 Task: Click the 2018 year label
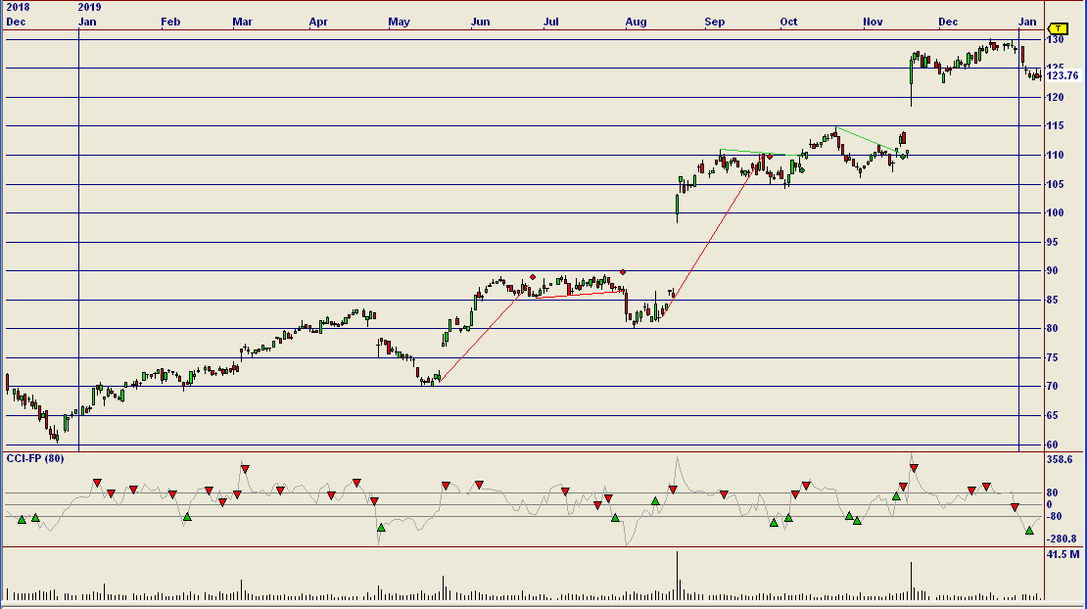[18, 8]
